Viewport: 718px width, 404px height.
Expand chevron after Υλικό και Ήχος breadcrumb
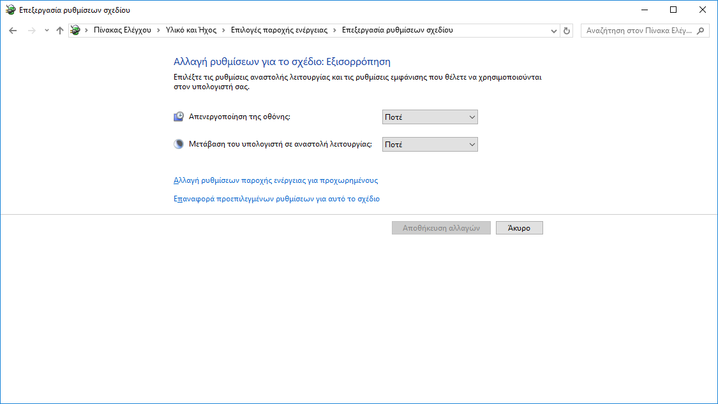(224, 30)
